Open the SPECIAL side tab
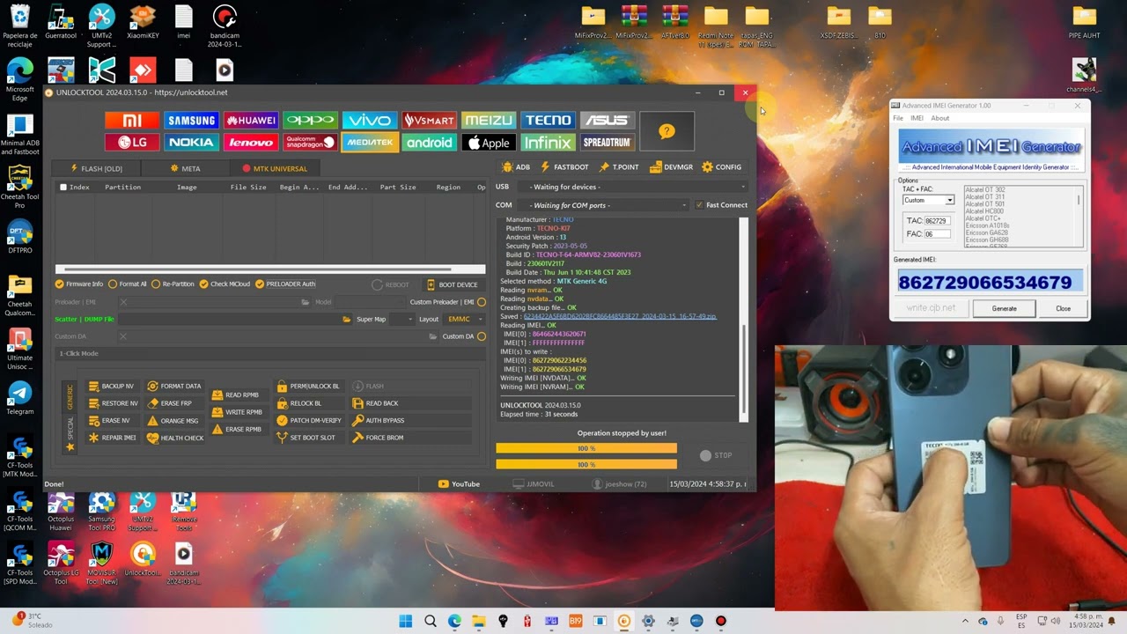 coord(70,435)
